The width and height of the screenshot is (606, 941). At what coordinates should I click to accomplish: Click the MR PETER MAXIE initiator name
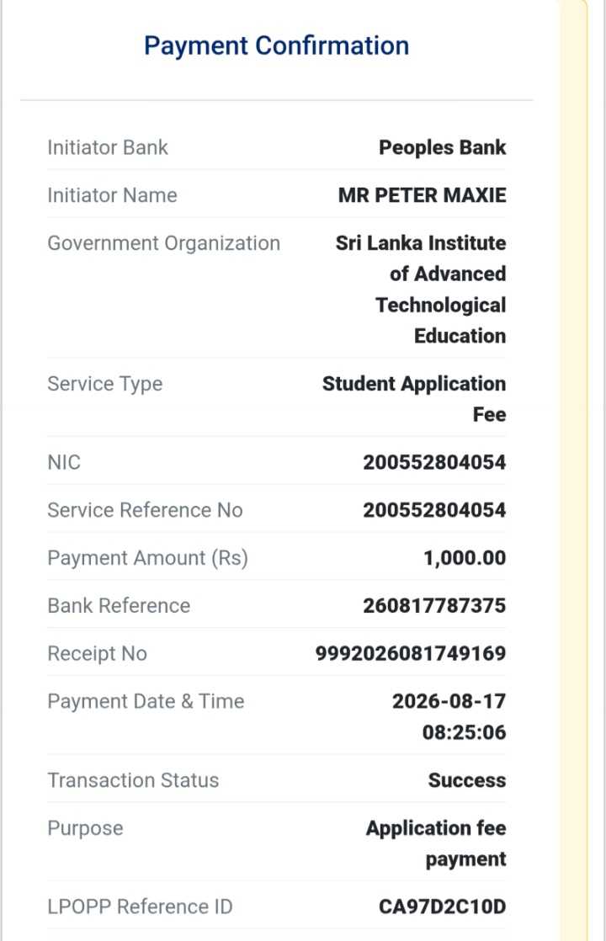click(x=422, y=195)
